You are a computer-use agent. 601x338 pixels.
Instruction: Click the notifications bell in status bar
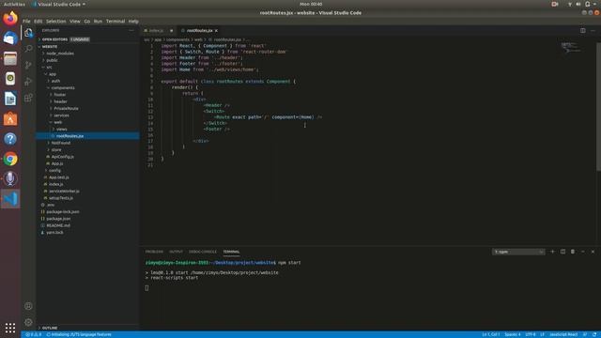click(594, 334)
